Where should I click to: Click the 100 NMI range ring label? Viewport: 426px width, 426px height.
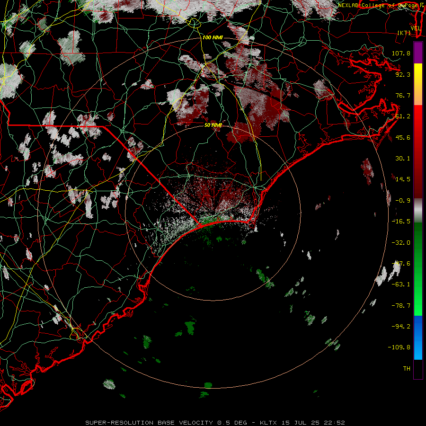[x=213, y=37]
